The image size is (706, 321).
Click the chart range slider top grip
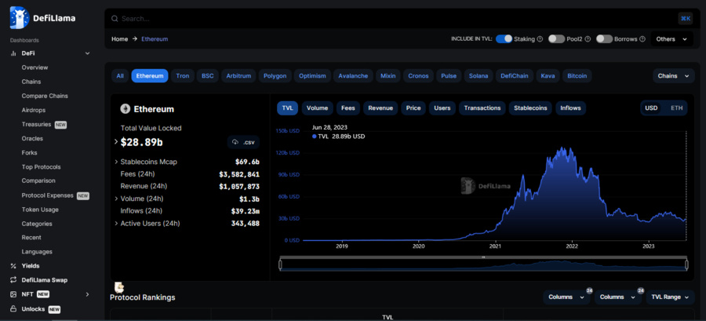coord(483,257)
